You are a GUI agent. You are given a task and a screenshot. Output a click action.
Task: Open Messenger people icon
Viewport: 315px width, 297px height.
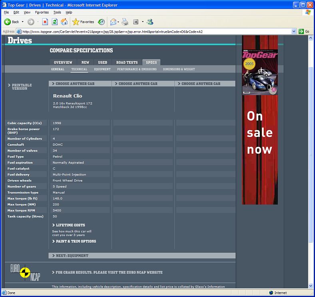150,22
